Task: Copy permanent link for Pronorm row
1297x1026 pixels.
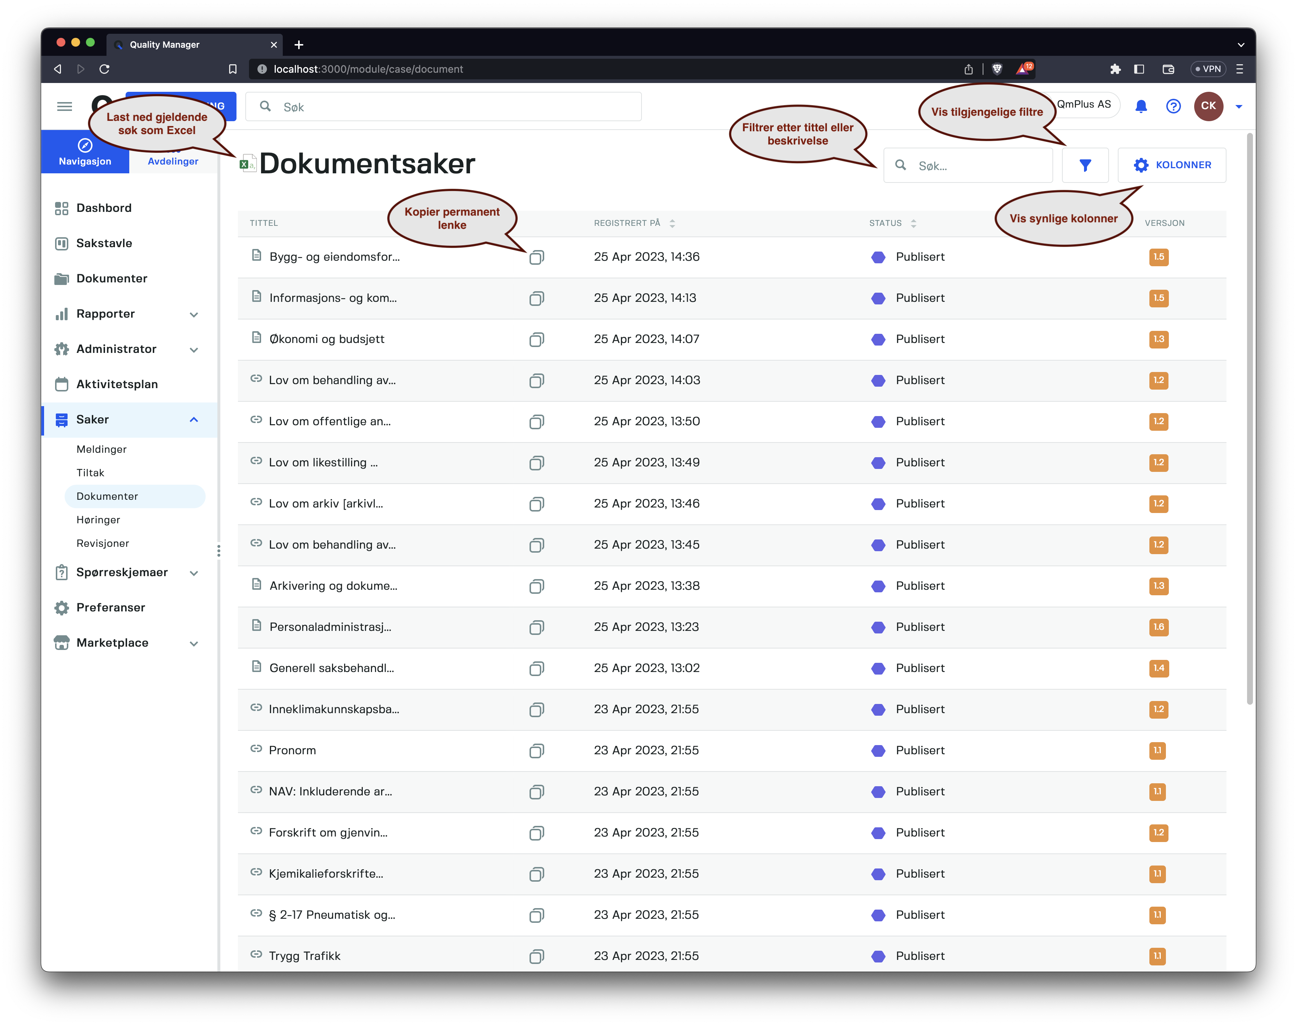Action: tap(536, 751)
